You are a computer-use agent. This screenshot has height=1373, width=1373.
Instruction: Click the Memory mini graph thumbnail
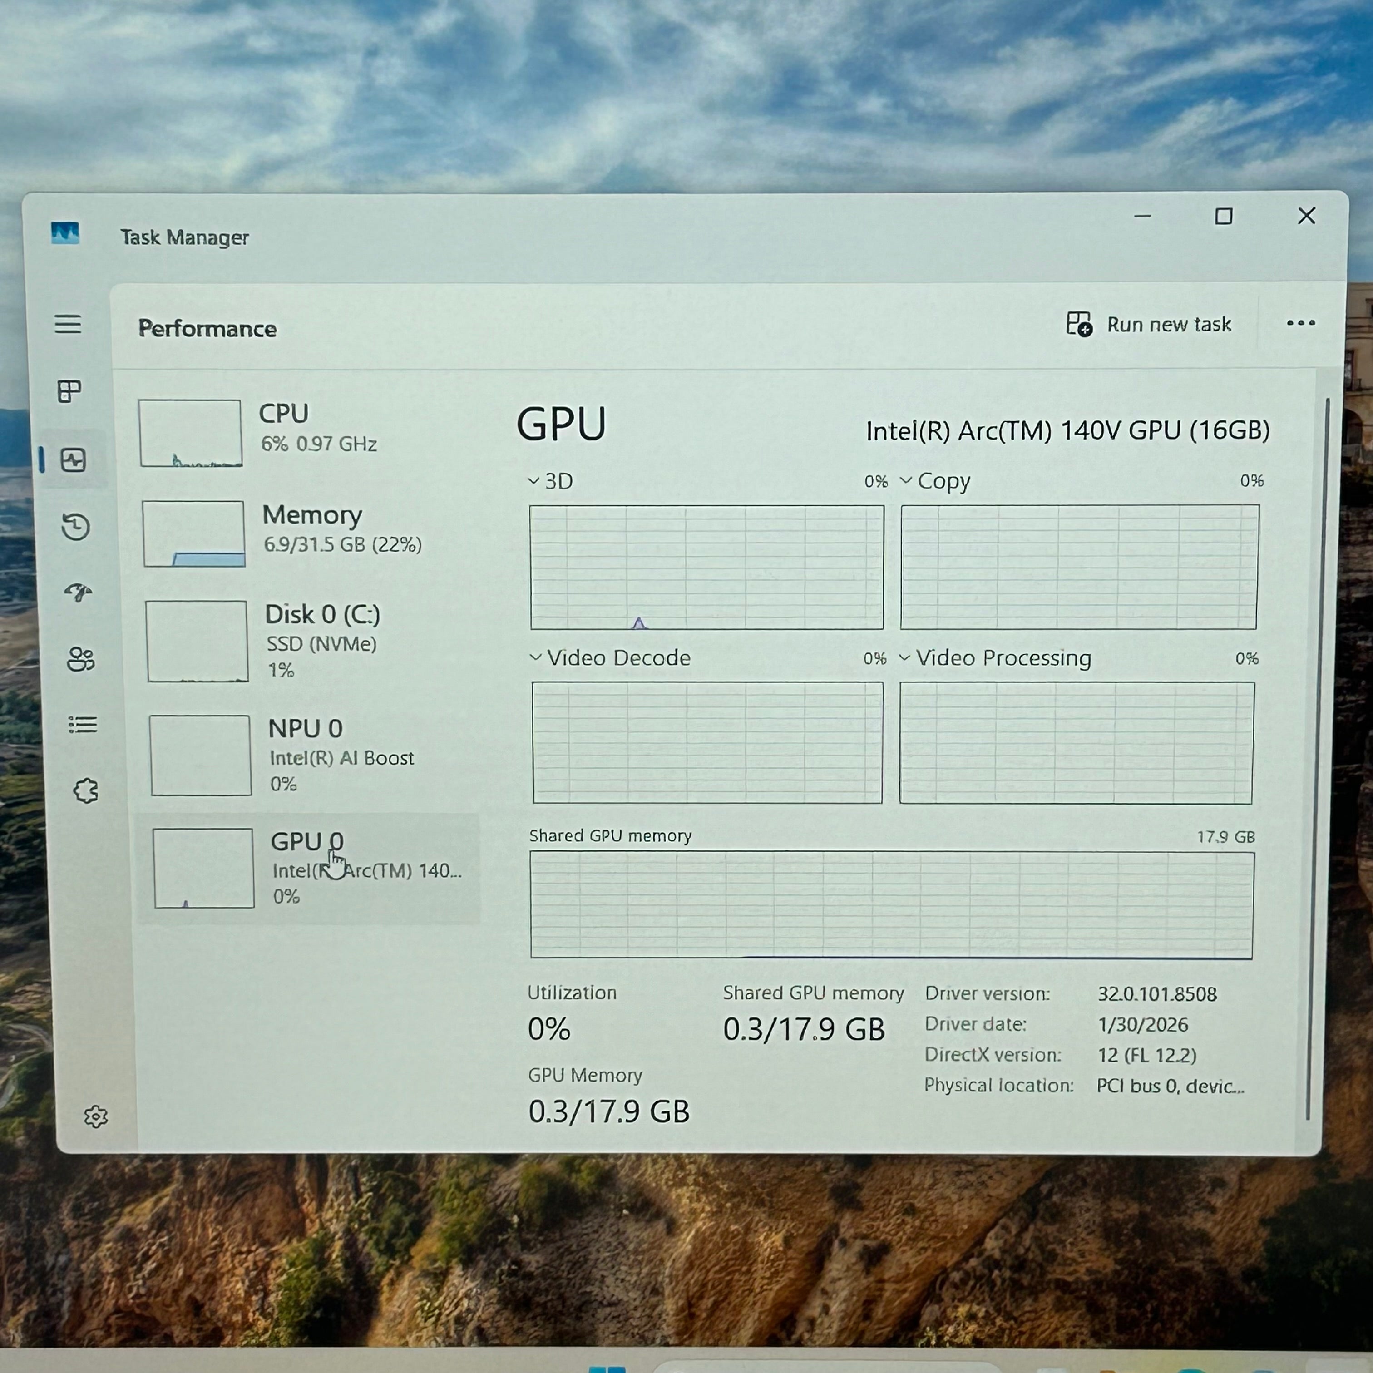193,533
